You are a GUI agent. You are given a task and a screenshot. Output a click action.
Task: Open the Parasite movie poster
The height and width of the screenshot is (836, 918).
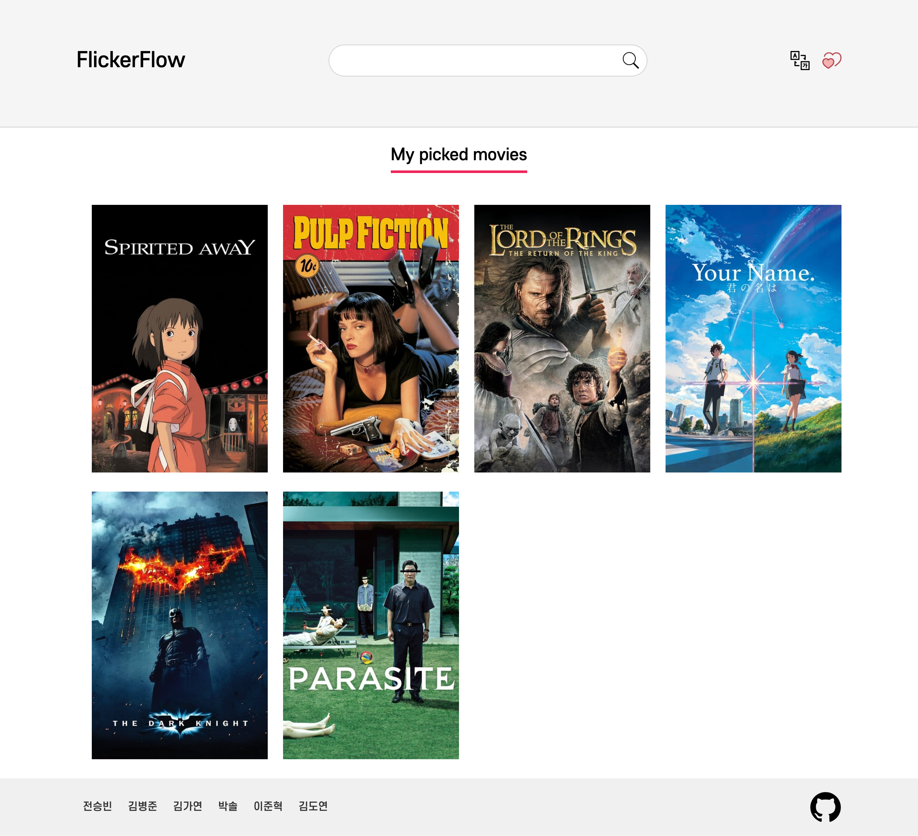tap(371, 625)
